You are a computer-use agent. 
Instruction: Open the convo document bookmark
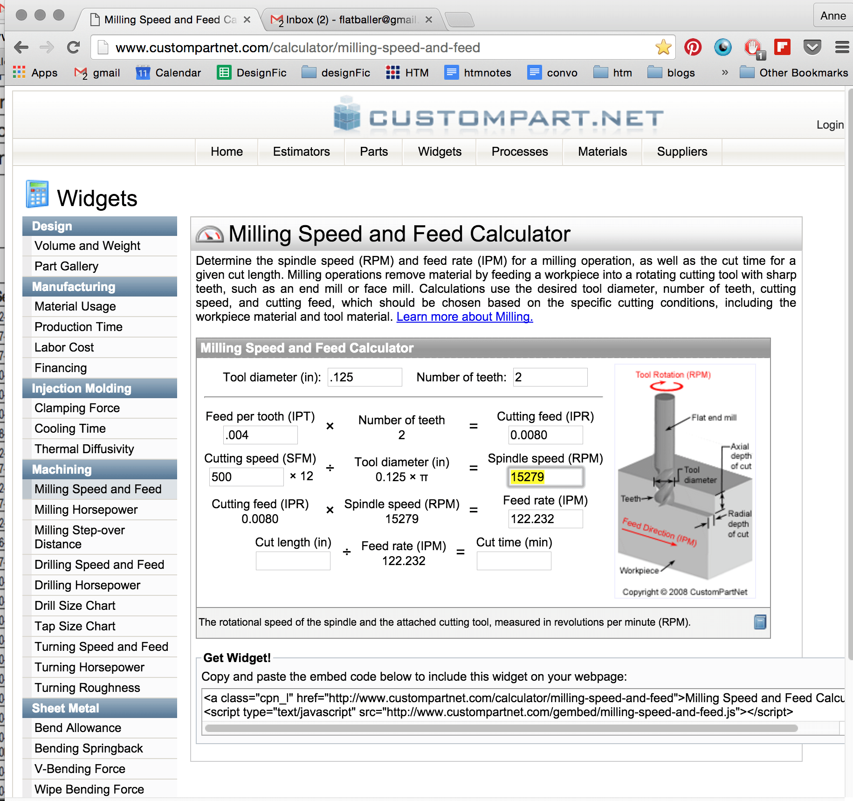pyautogui.click(x=552, y=73)
